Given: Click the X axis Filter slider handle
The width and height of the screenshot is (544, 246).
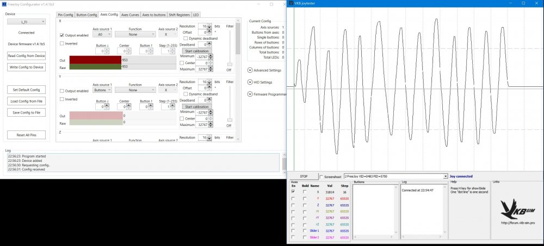Looking at the screenshot, I should coord(229,64).
